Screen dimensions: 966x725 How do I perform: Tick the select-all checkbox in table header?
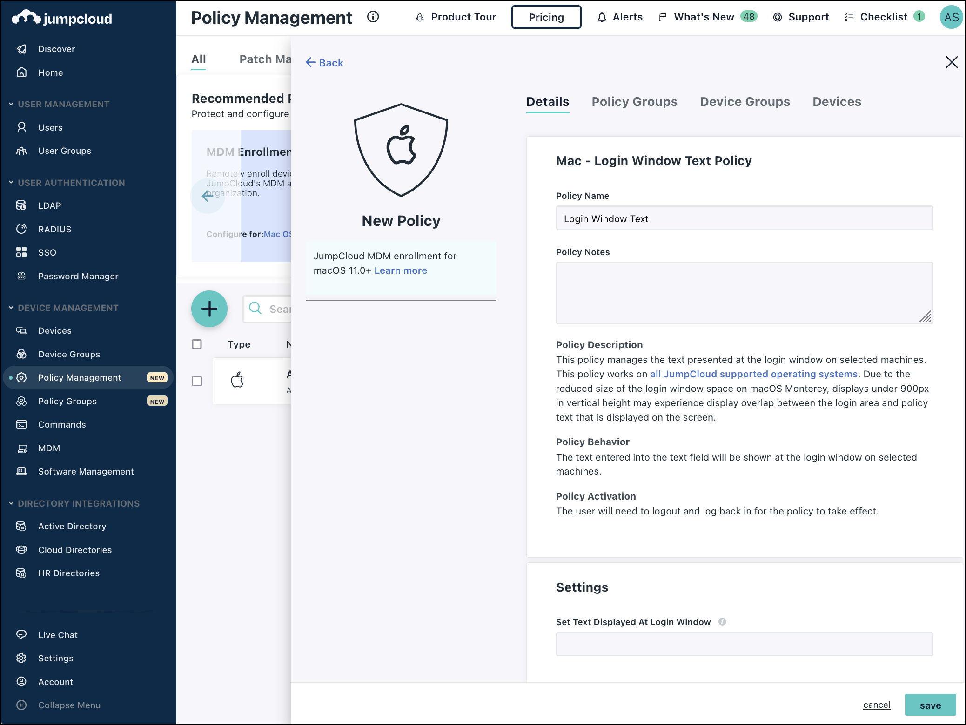click(x=197, y=344)
